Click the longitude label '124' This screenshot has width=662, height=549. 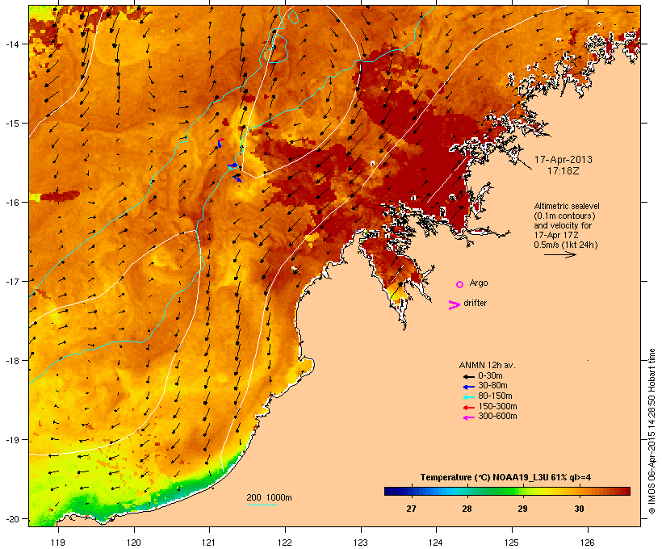click(436, 543)
